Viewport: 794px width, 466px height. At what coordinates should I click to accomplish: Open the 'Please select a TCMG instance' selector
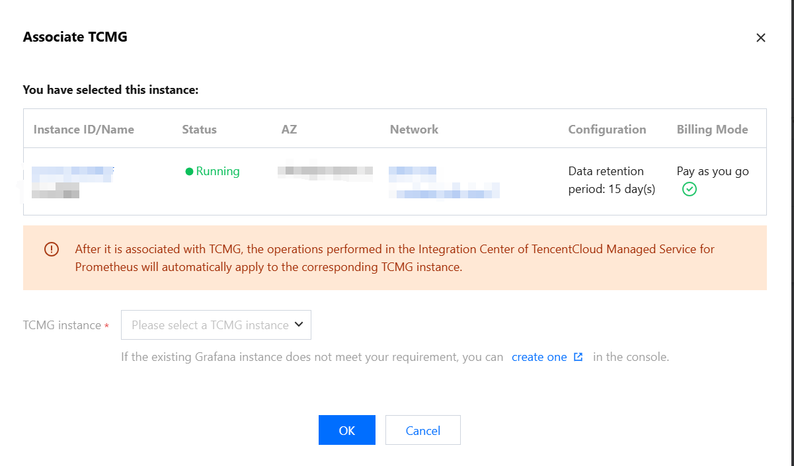tap(210, 325)
